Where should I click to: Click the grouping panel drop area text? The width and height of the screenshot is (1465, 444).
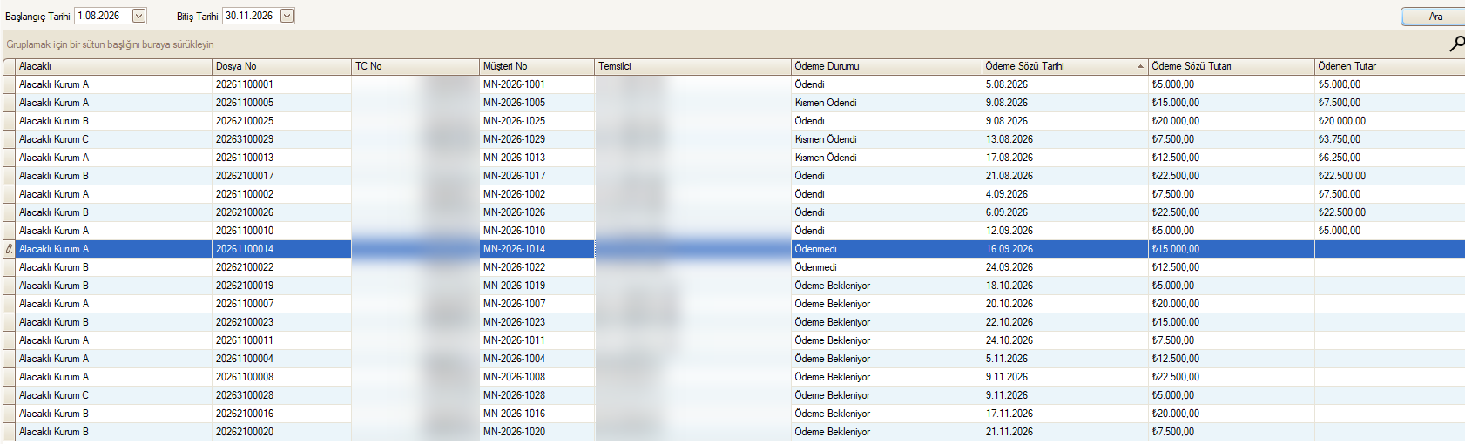pyautogui.click(x=110, y=44)
